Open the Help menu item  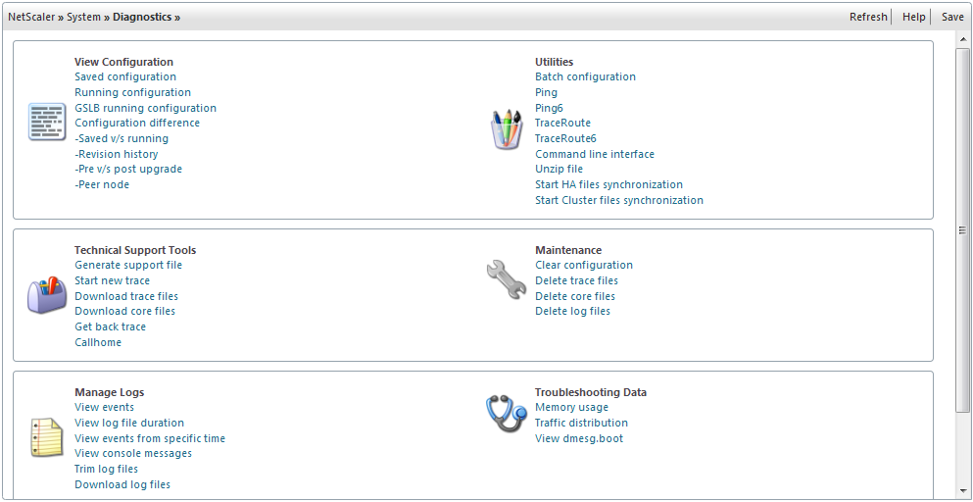(x=913, y=17)
